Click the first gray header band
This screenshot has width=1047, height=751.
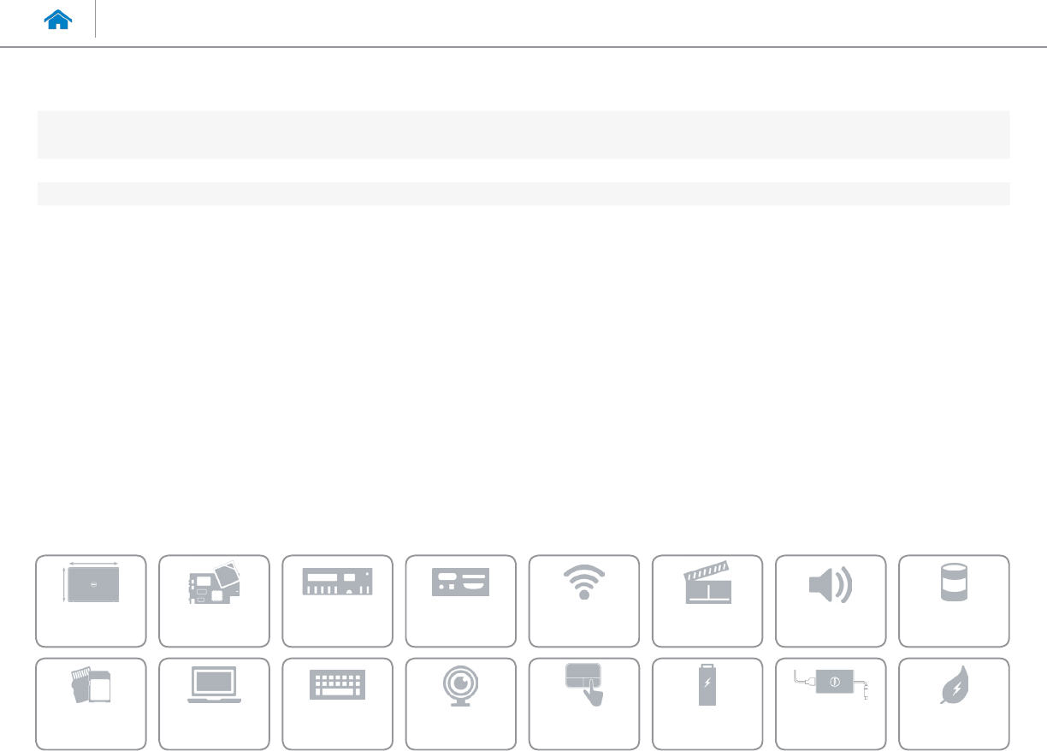523,134
